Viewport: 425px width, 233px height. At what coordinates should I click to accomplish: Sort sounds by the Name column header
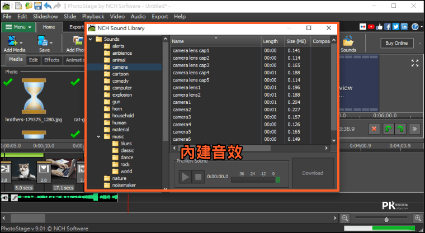tap(216, 41)
